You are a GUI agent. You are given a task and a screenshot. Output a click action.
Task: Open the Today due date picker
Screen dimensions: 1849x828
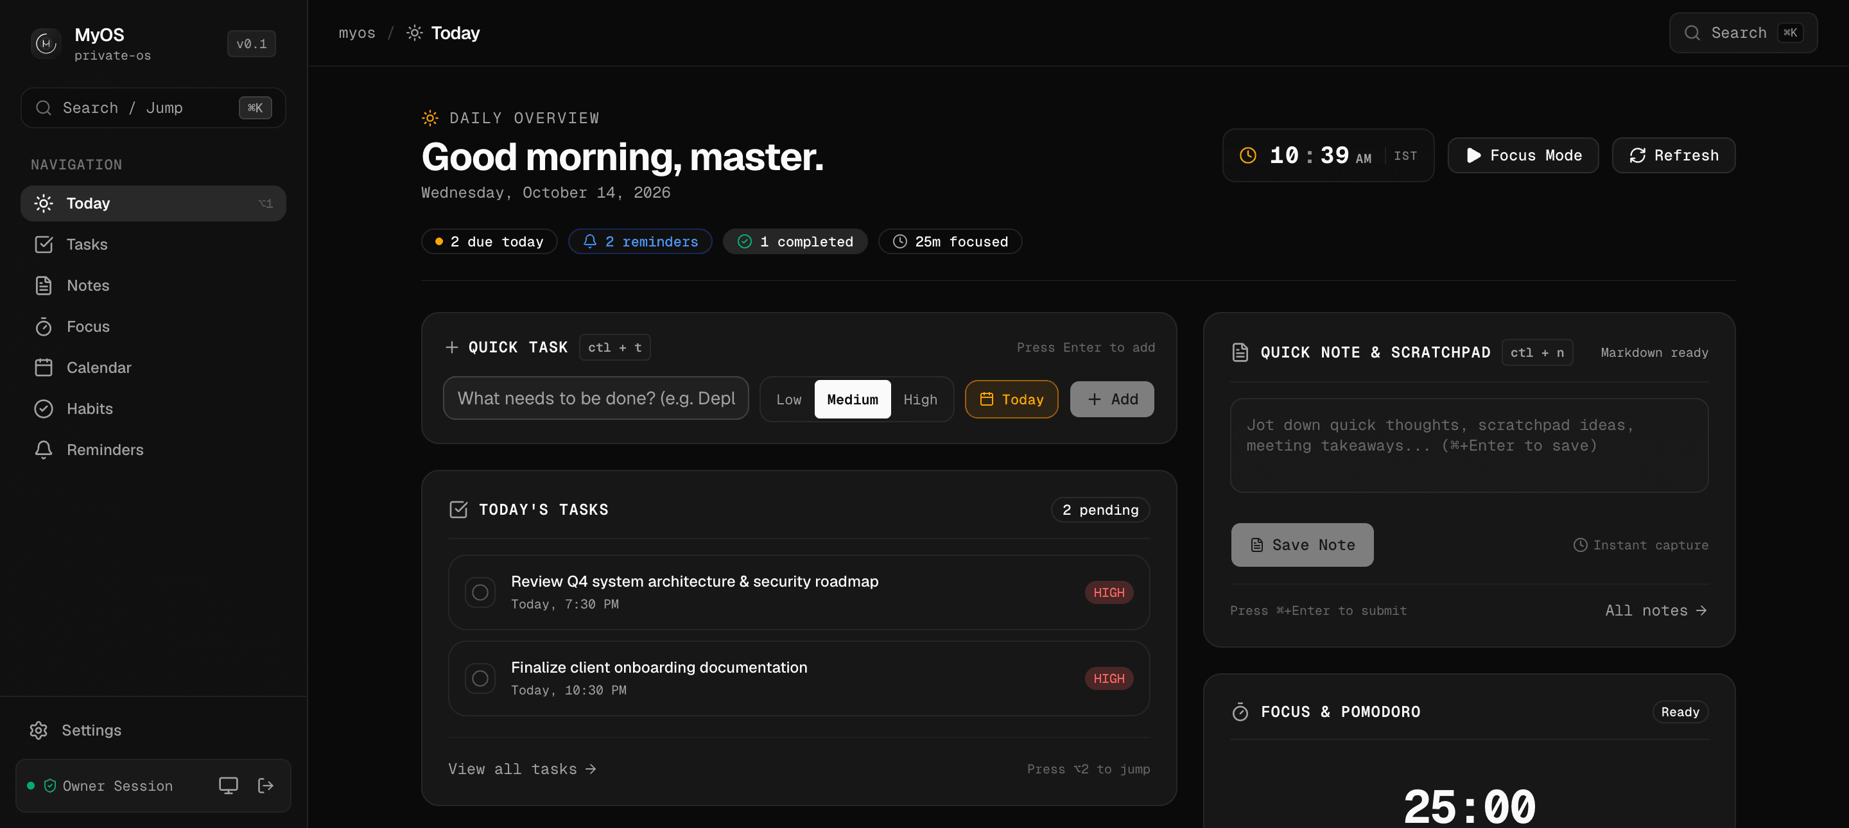[1011, 400]
